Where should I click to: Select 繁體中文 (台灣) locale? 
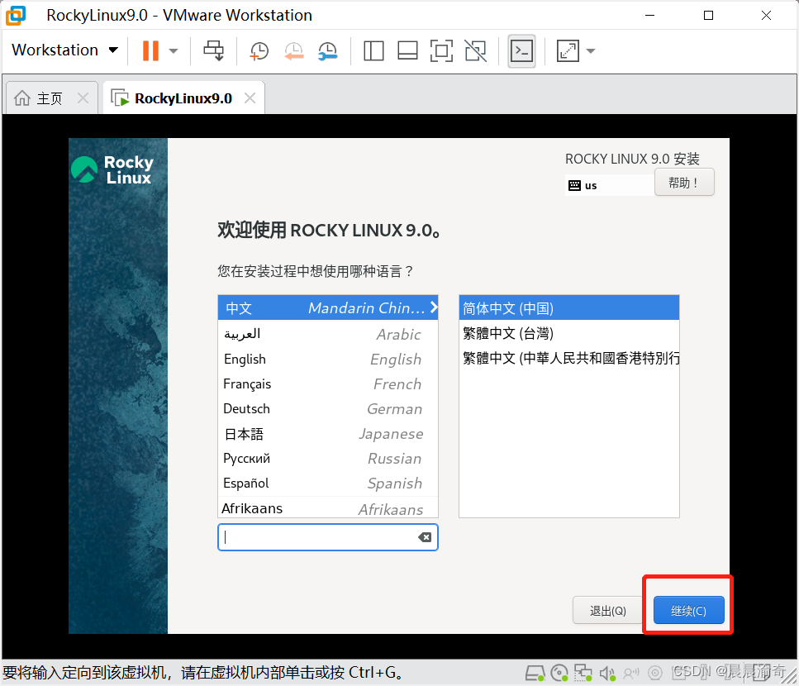[569, 333]
